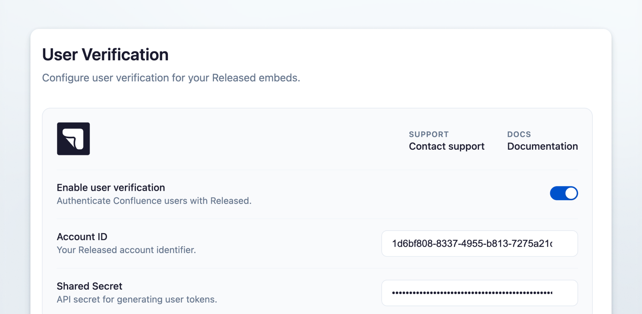Click the blue toggle next to Authenticate Confluence users
Image resolution: width=642 pixels, height=314 pixels.
564,193
